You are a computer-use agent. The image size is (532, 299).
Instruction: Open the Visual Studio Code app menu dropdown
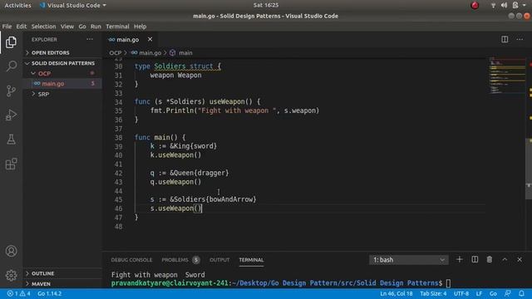pyautogui.click(x=73, y=5)
